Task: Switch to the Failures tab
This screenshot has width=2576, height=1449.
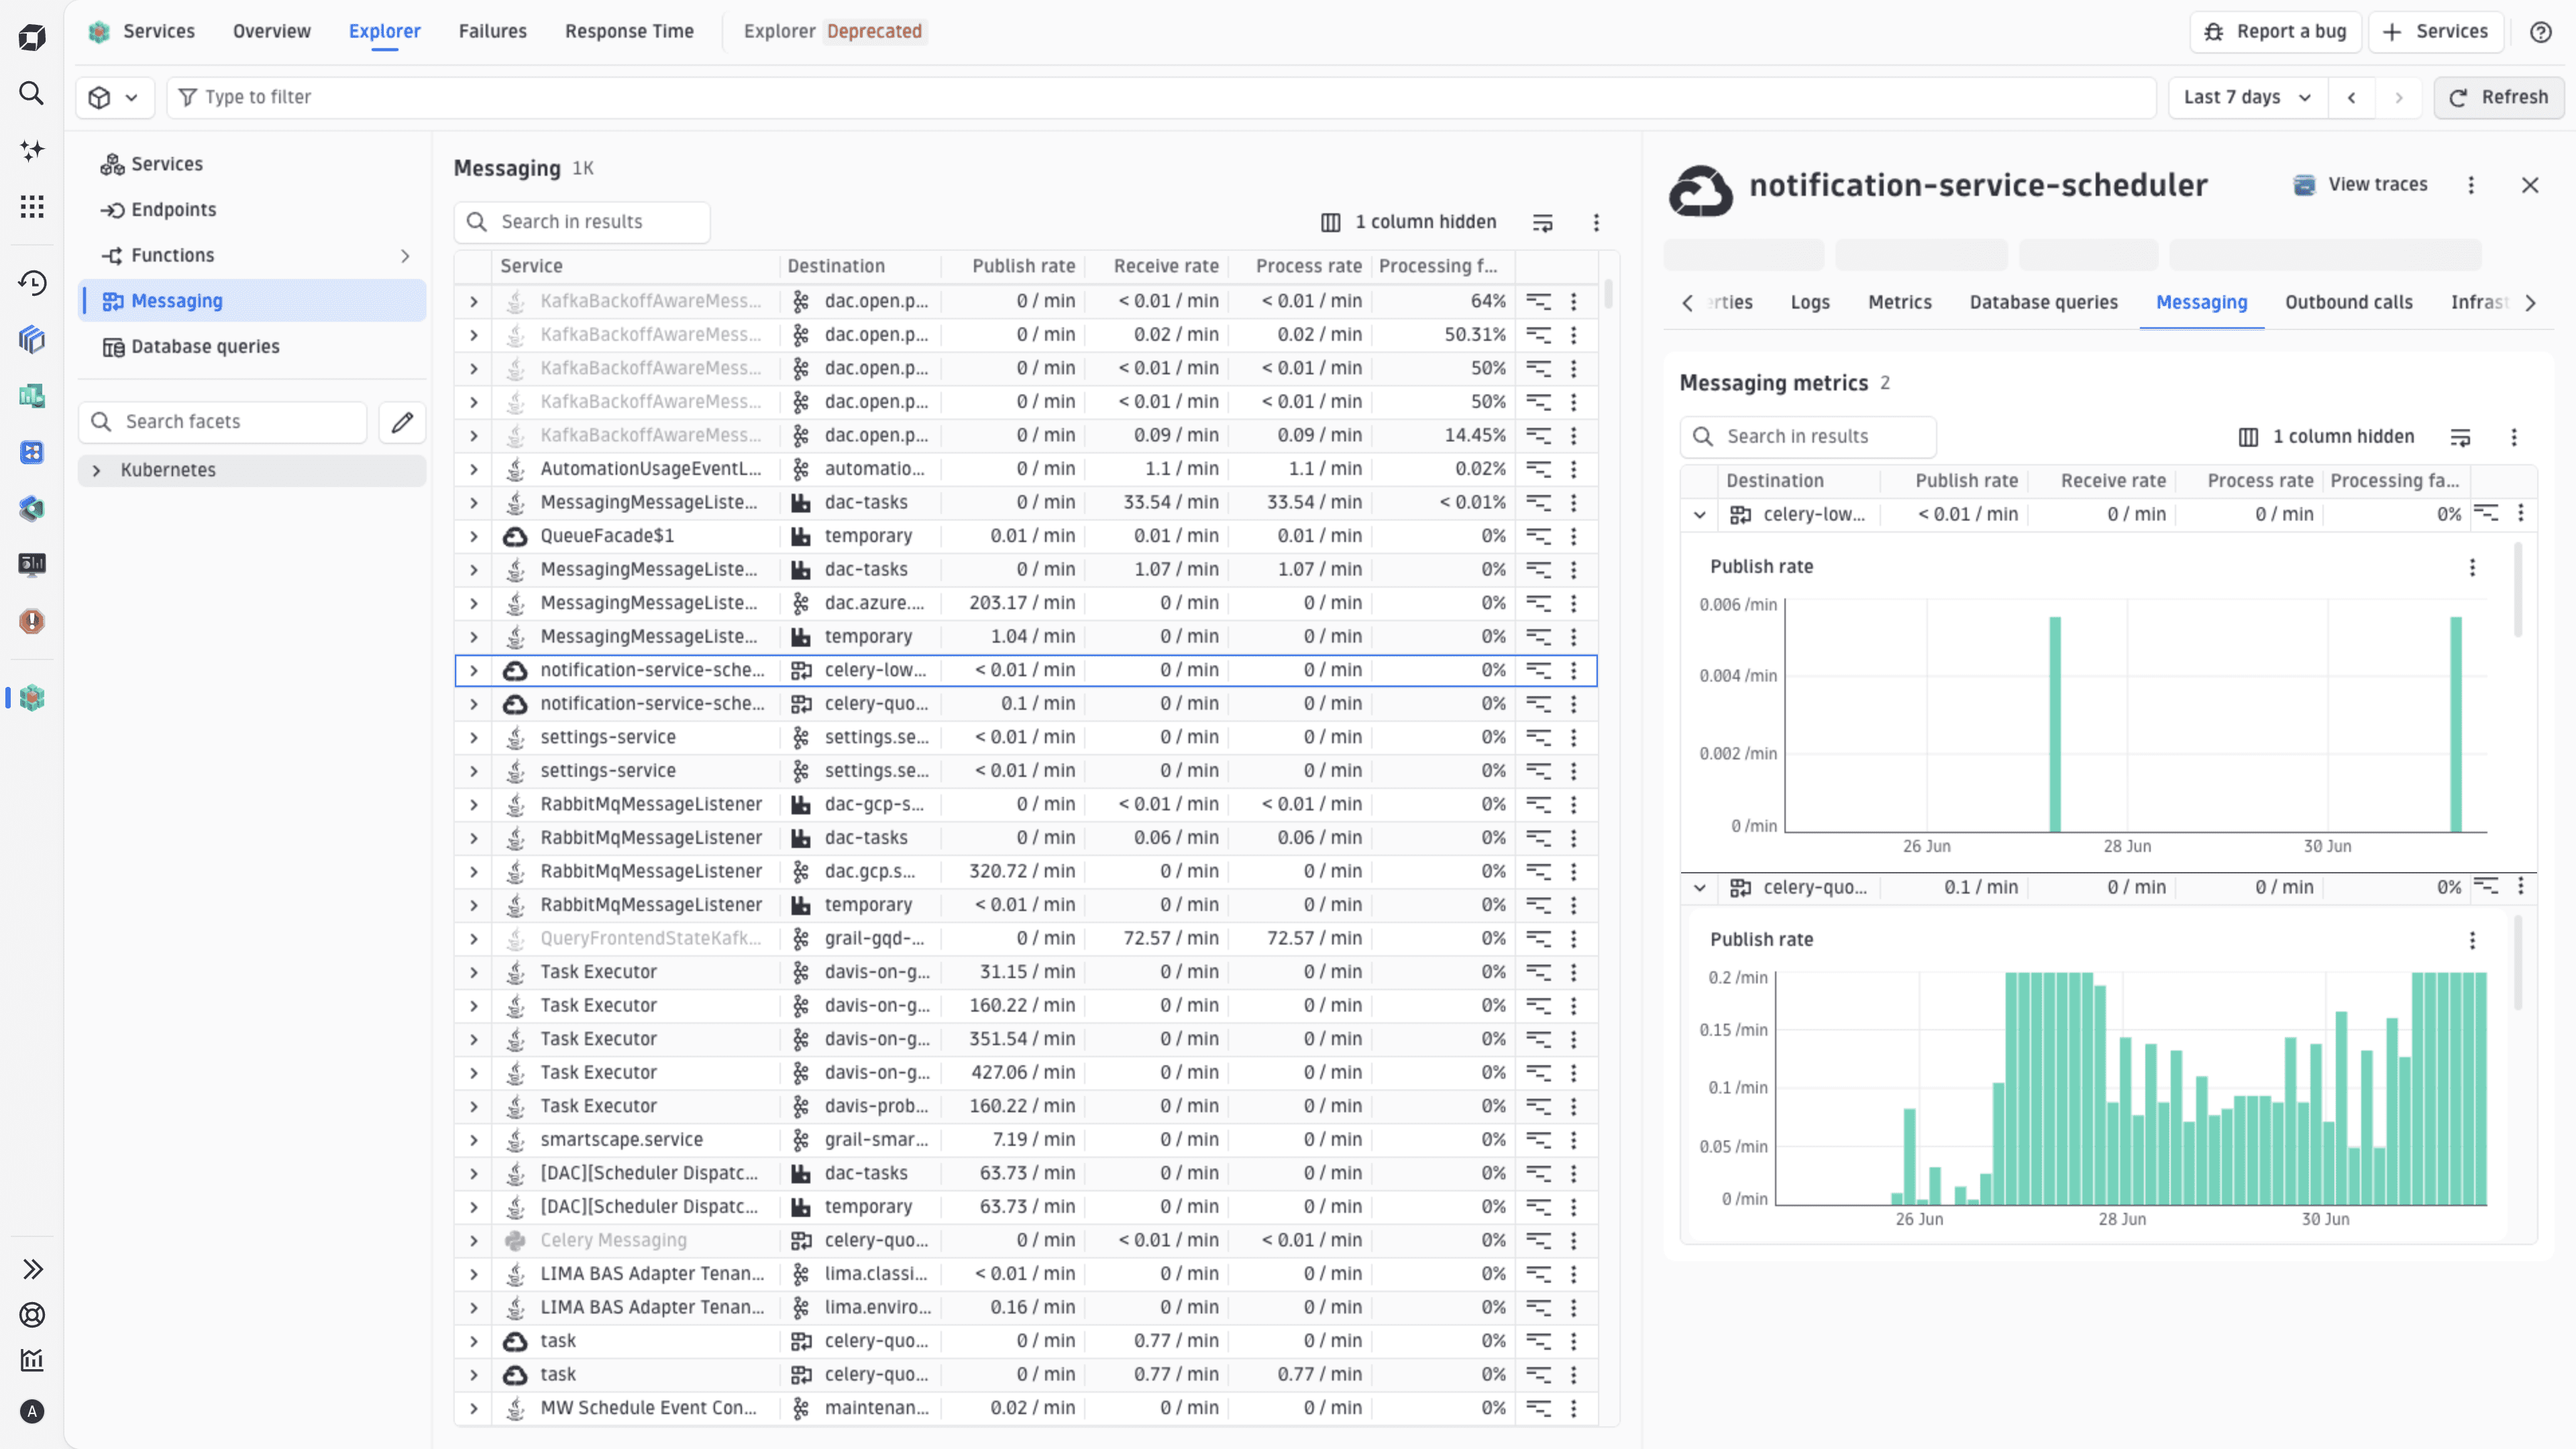Action: click(x=492, y=31)
